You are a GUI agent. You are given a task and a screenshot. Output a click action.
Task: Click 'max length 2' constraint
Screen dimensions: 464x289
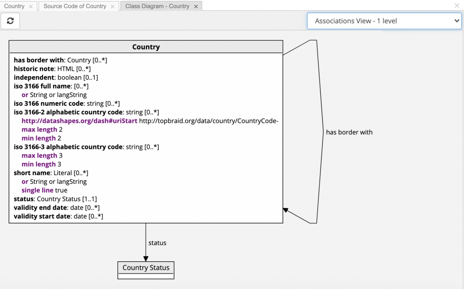click(42, 130)
